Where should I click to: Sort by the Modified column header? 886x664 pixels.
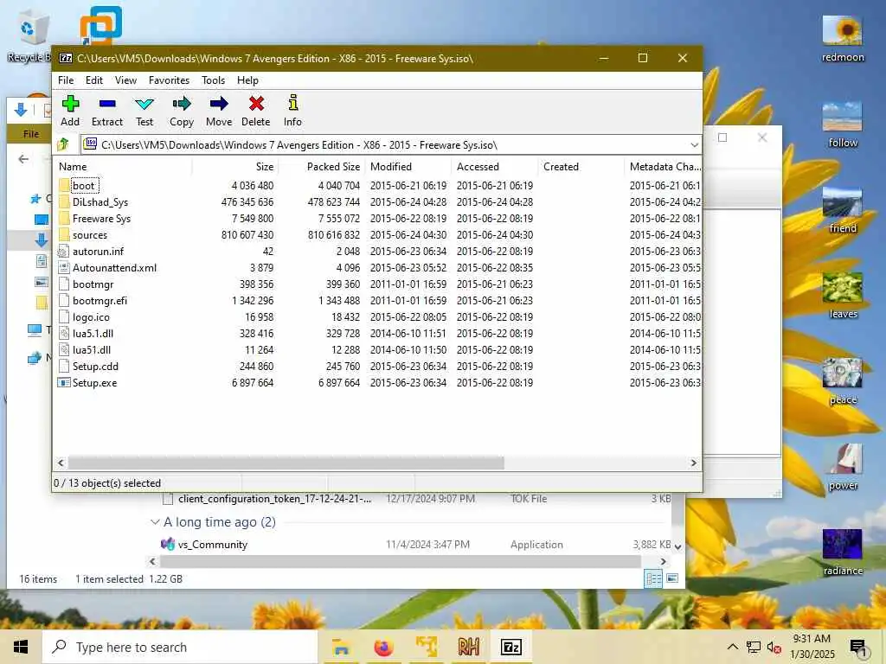click(408, 167)
